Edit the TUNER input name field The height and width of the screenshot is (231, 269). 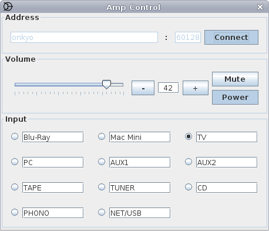click(140, 188)
